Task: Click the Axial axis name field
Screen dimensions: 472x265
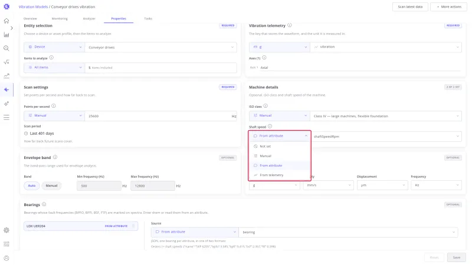Action: (x=360, y=68)
